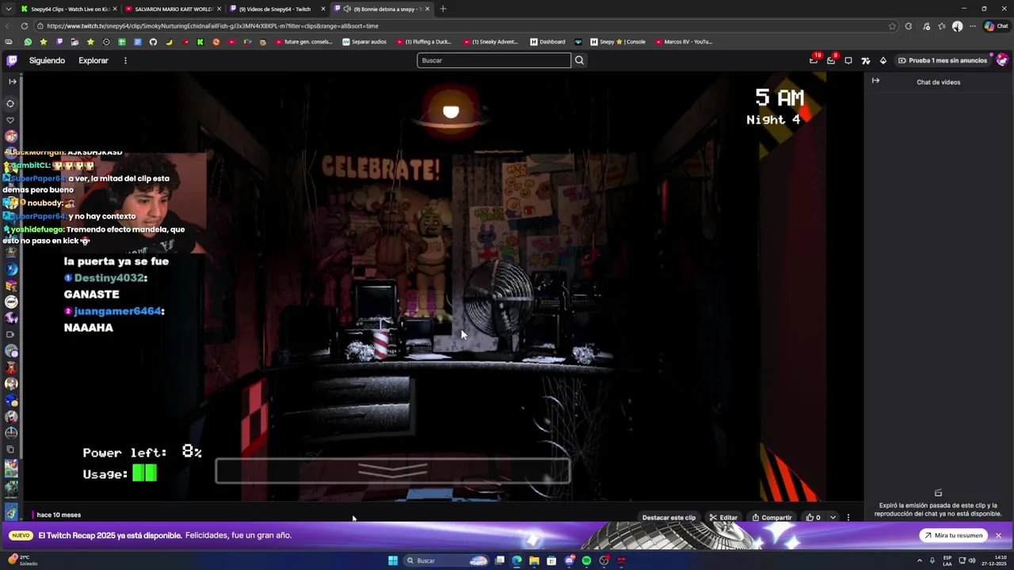Open Twitch whispers speech-bubble icon
Image resolution: width=1014 pixels, height=570 pixels.
(x=848, y=60)
